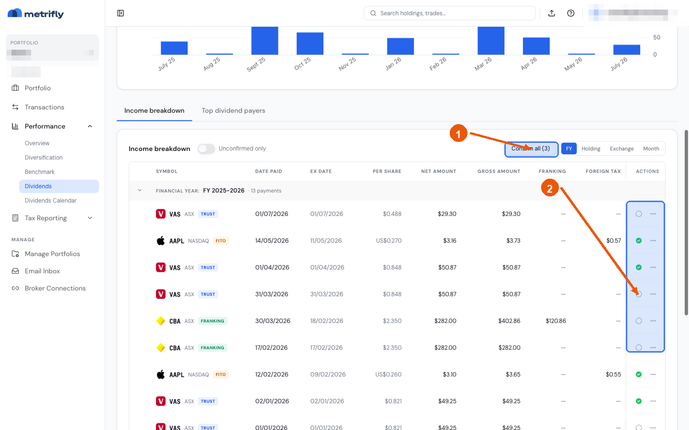Confirm the CBA 17/02/2026 dividend status circle

click(x=639, y=348)
